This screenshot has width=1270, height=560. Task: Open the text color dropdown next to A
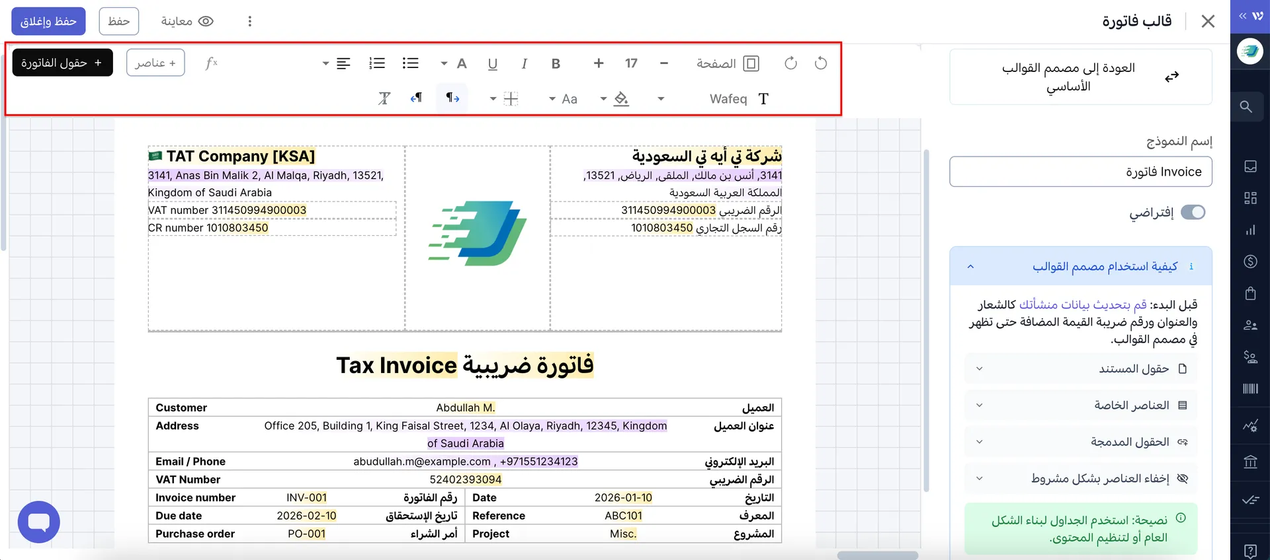(x=444, y=63)
